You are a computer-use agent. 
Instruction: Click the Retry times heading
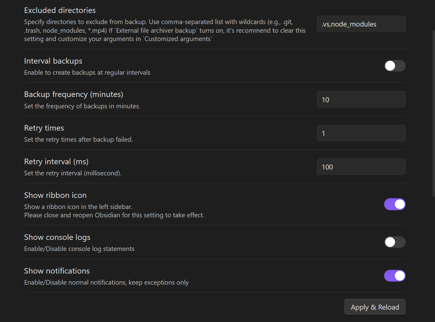[x=44, y=128]
